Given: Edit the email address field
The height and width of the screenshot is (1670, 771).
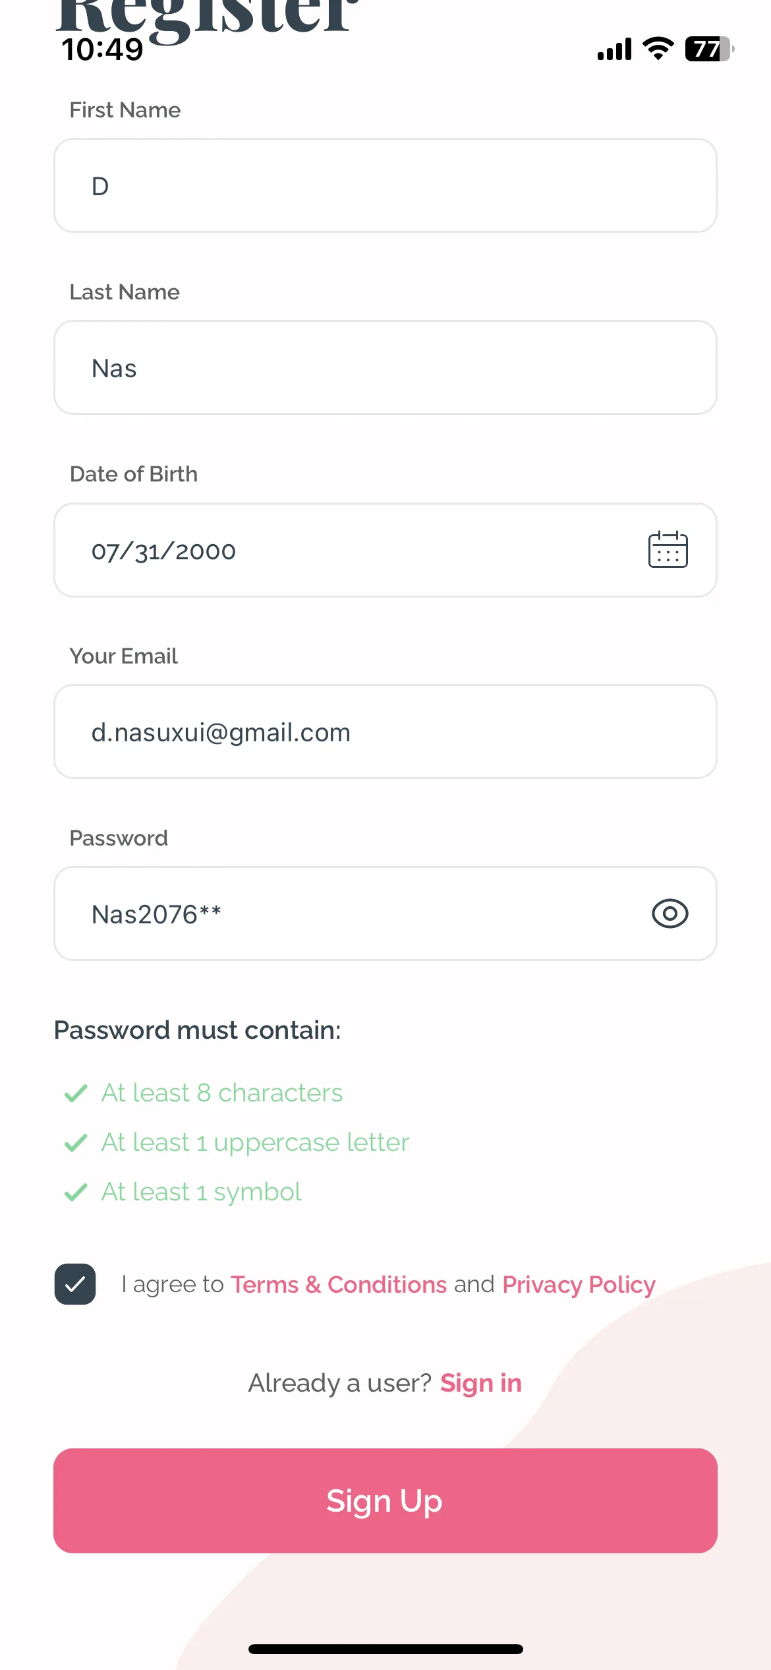Looking at the screenshot, I should pyautogui.click(x=385, y=731).
